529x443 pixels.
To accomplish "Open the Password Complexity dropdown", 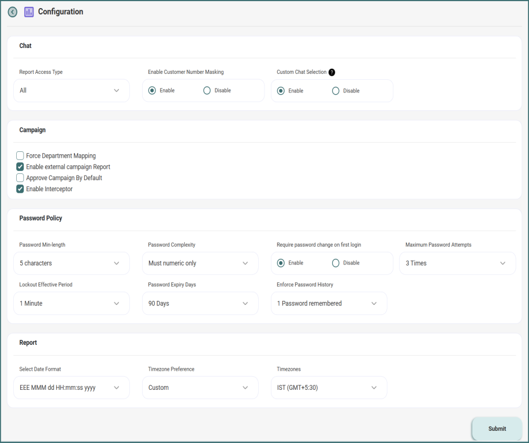I will point(200,263).
